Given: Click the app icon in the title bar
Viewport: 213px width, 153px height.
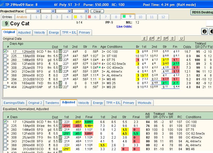Looking at the screenshot, I should click(x=2, y=5).
